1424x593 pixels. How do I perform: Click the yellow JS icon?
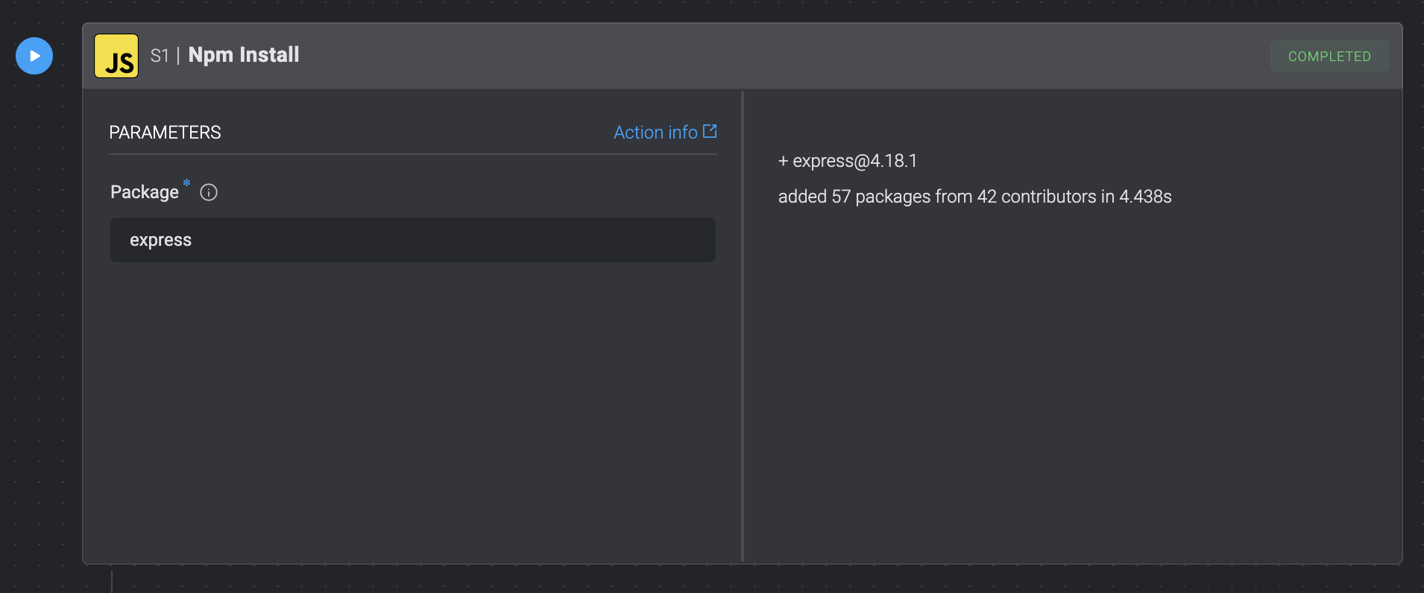pos(116,56)
